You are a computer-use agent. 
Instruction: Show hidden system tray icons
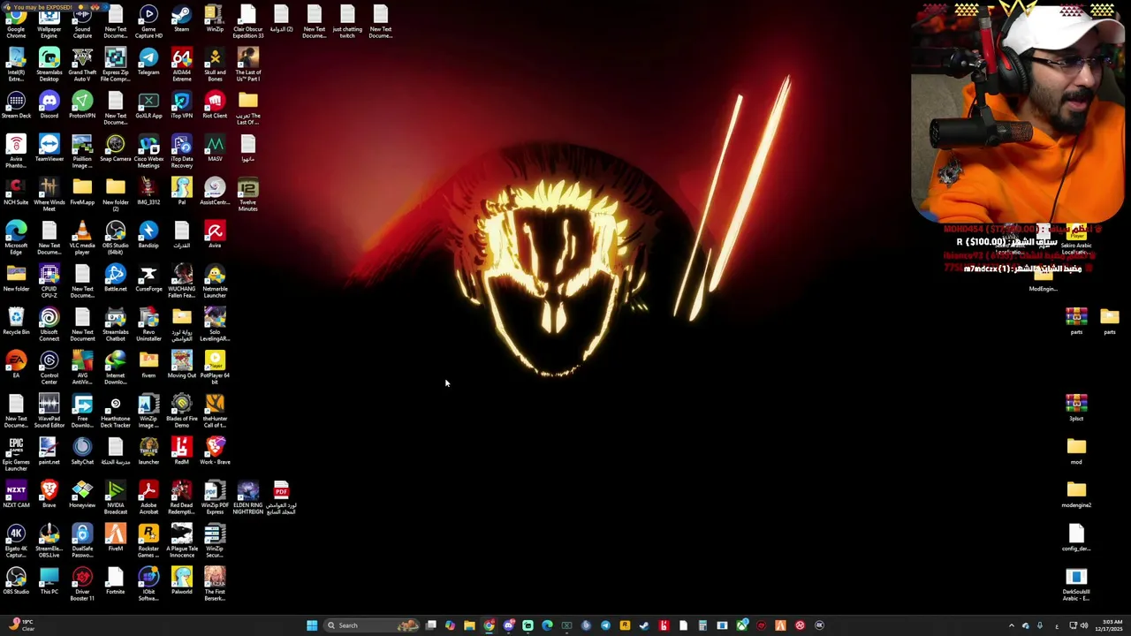(x=1012, y=625)
